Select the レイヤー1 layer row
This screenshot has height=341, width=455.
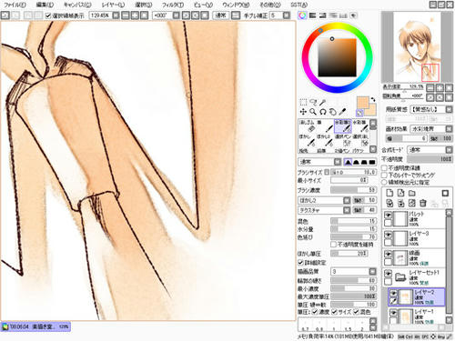click(416, 316)
